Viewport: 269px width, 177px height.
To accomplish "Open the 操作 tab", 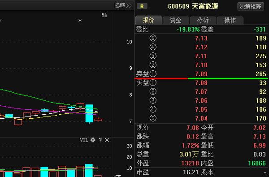I will tap(230, 21).
